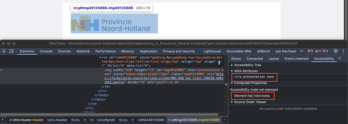
Task: Open DevTools settings gear
Action: point(336,51)
